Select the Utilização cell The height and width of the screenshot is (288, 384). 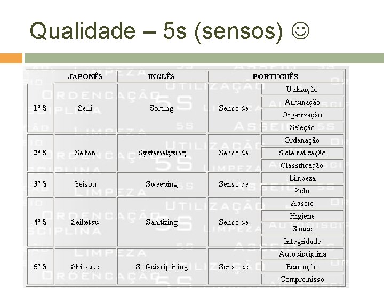click(x=302, y=90)
